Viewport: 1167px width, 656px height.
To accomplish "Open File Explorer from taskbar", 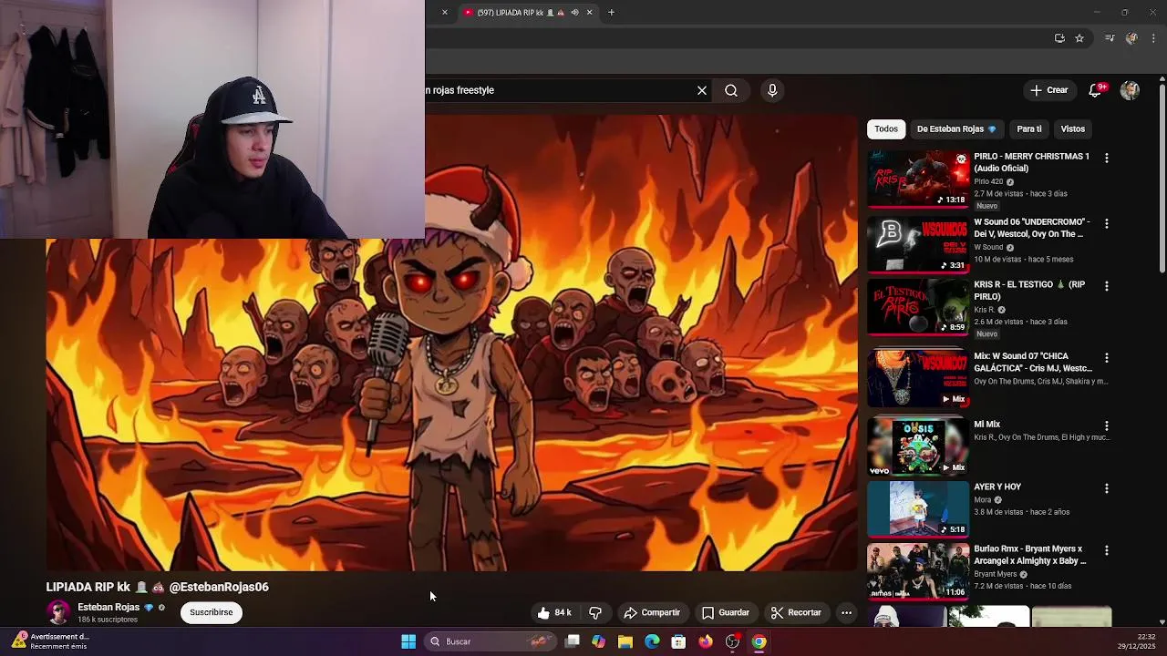I will point(625,641).
